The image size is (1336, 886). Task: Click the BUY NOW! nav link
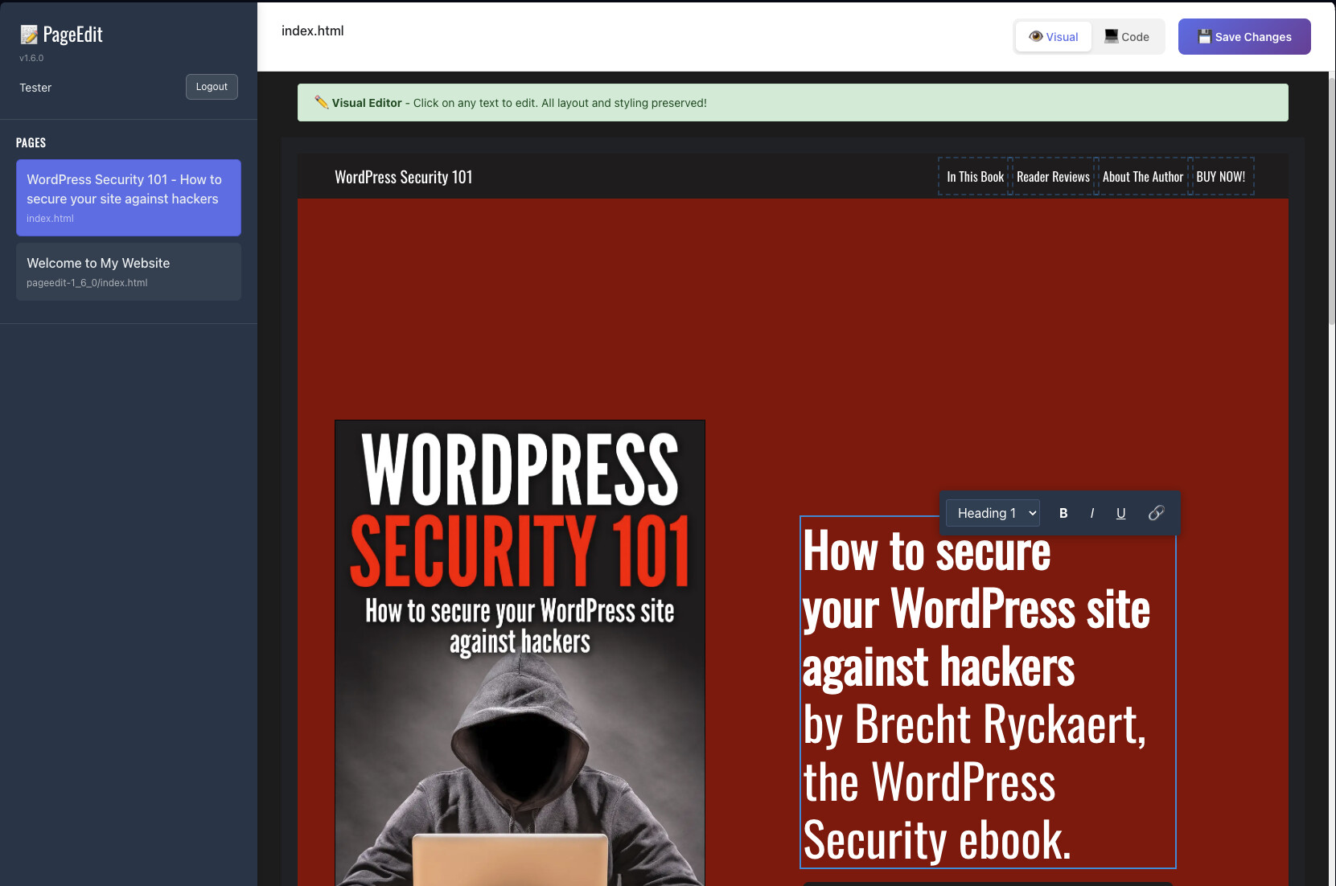click(1220, 177)
